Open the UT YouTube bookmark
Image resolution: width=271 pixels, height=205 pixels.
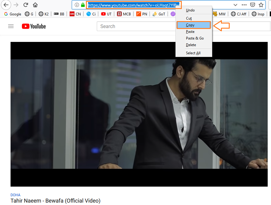point(106,14)
